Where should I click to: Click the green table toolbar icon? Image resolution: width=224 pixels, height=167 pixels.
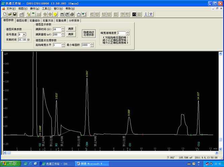[x=33, y=14]
